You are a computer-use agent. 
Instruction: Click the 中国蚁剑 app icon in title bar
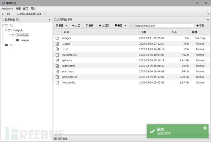click(x=4, y=3)
